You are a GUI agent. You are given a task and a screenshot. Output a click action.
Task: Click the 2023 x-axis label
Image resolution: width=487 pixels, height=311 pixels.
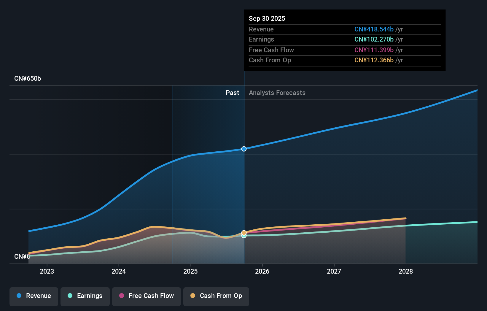(x=47, y=271)
